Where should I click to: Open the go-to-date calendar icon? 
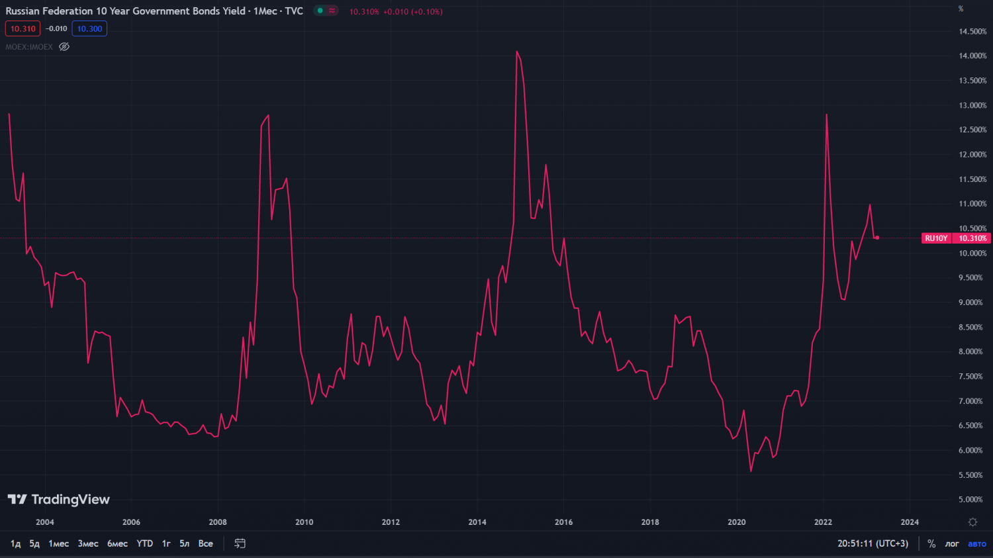[240, 543]
